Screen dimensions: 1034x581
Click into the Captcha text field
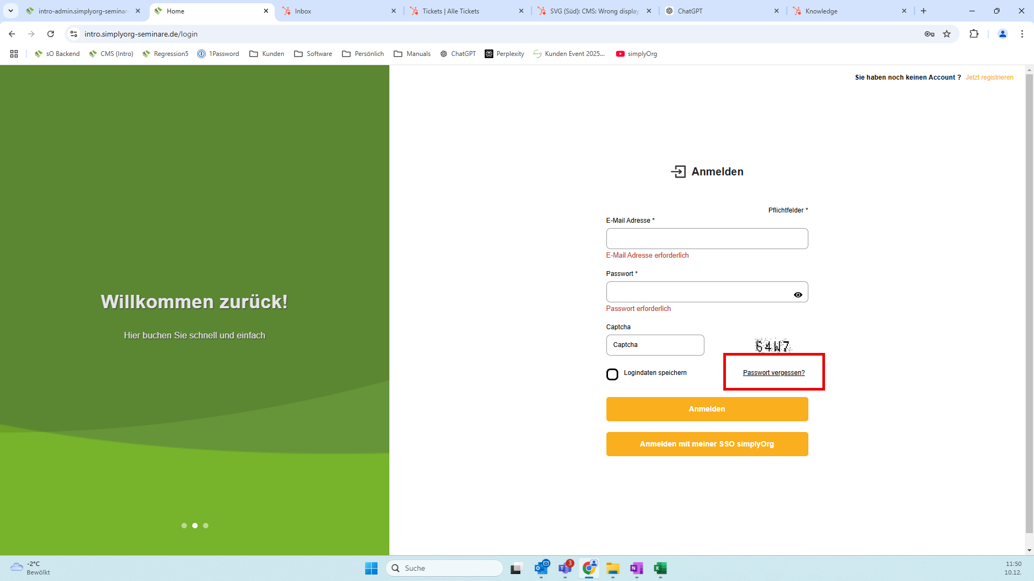pos(655,345)
